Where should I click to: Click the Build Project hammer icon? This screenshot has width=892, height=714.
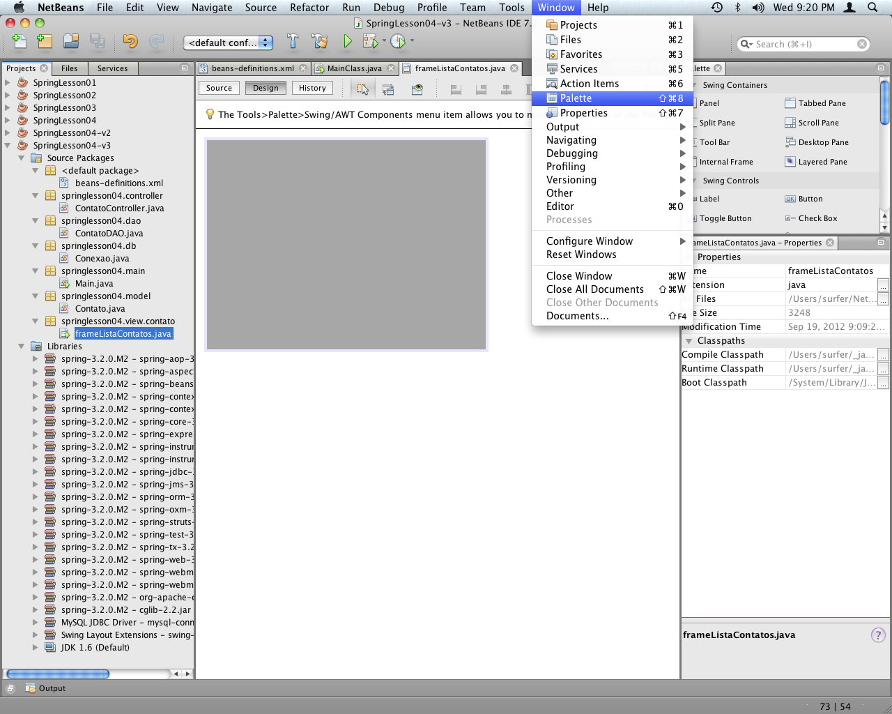click(x=293, y=42)
